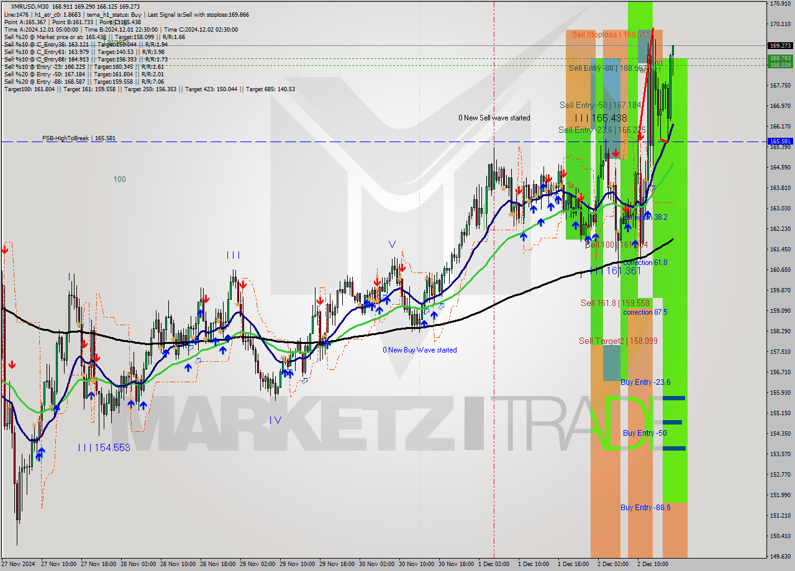Screen dimensions: 795x571
Task: Click the 'I V' wave label
Action: [276, 420]
